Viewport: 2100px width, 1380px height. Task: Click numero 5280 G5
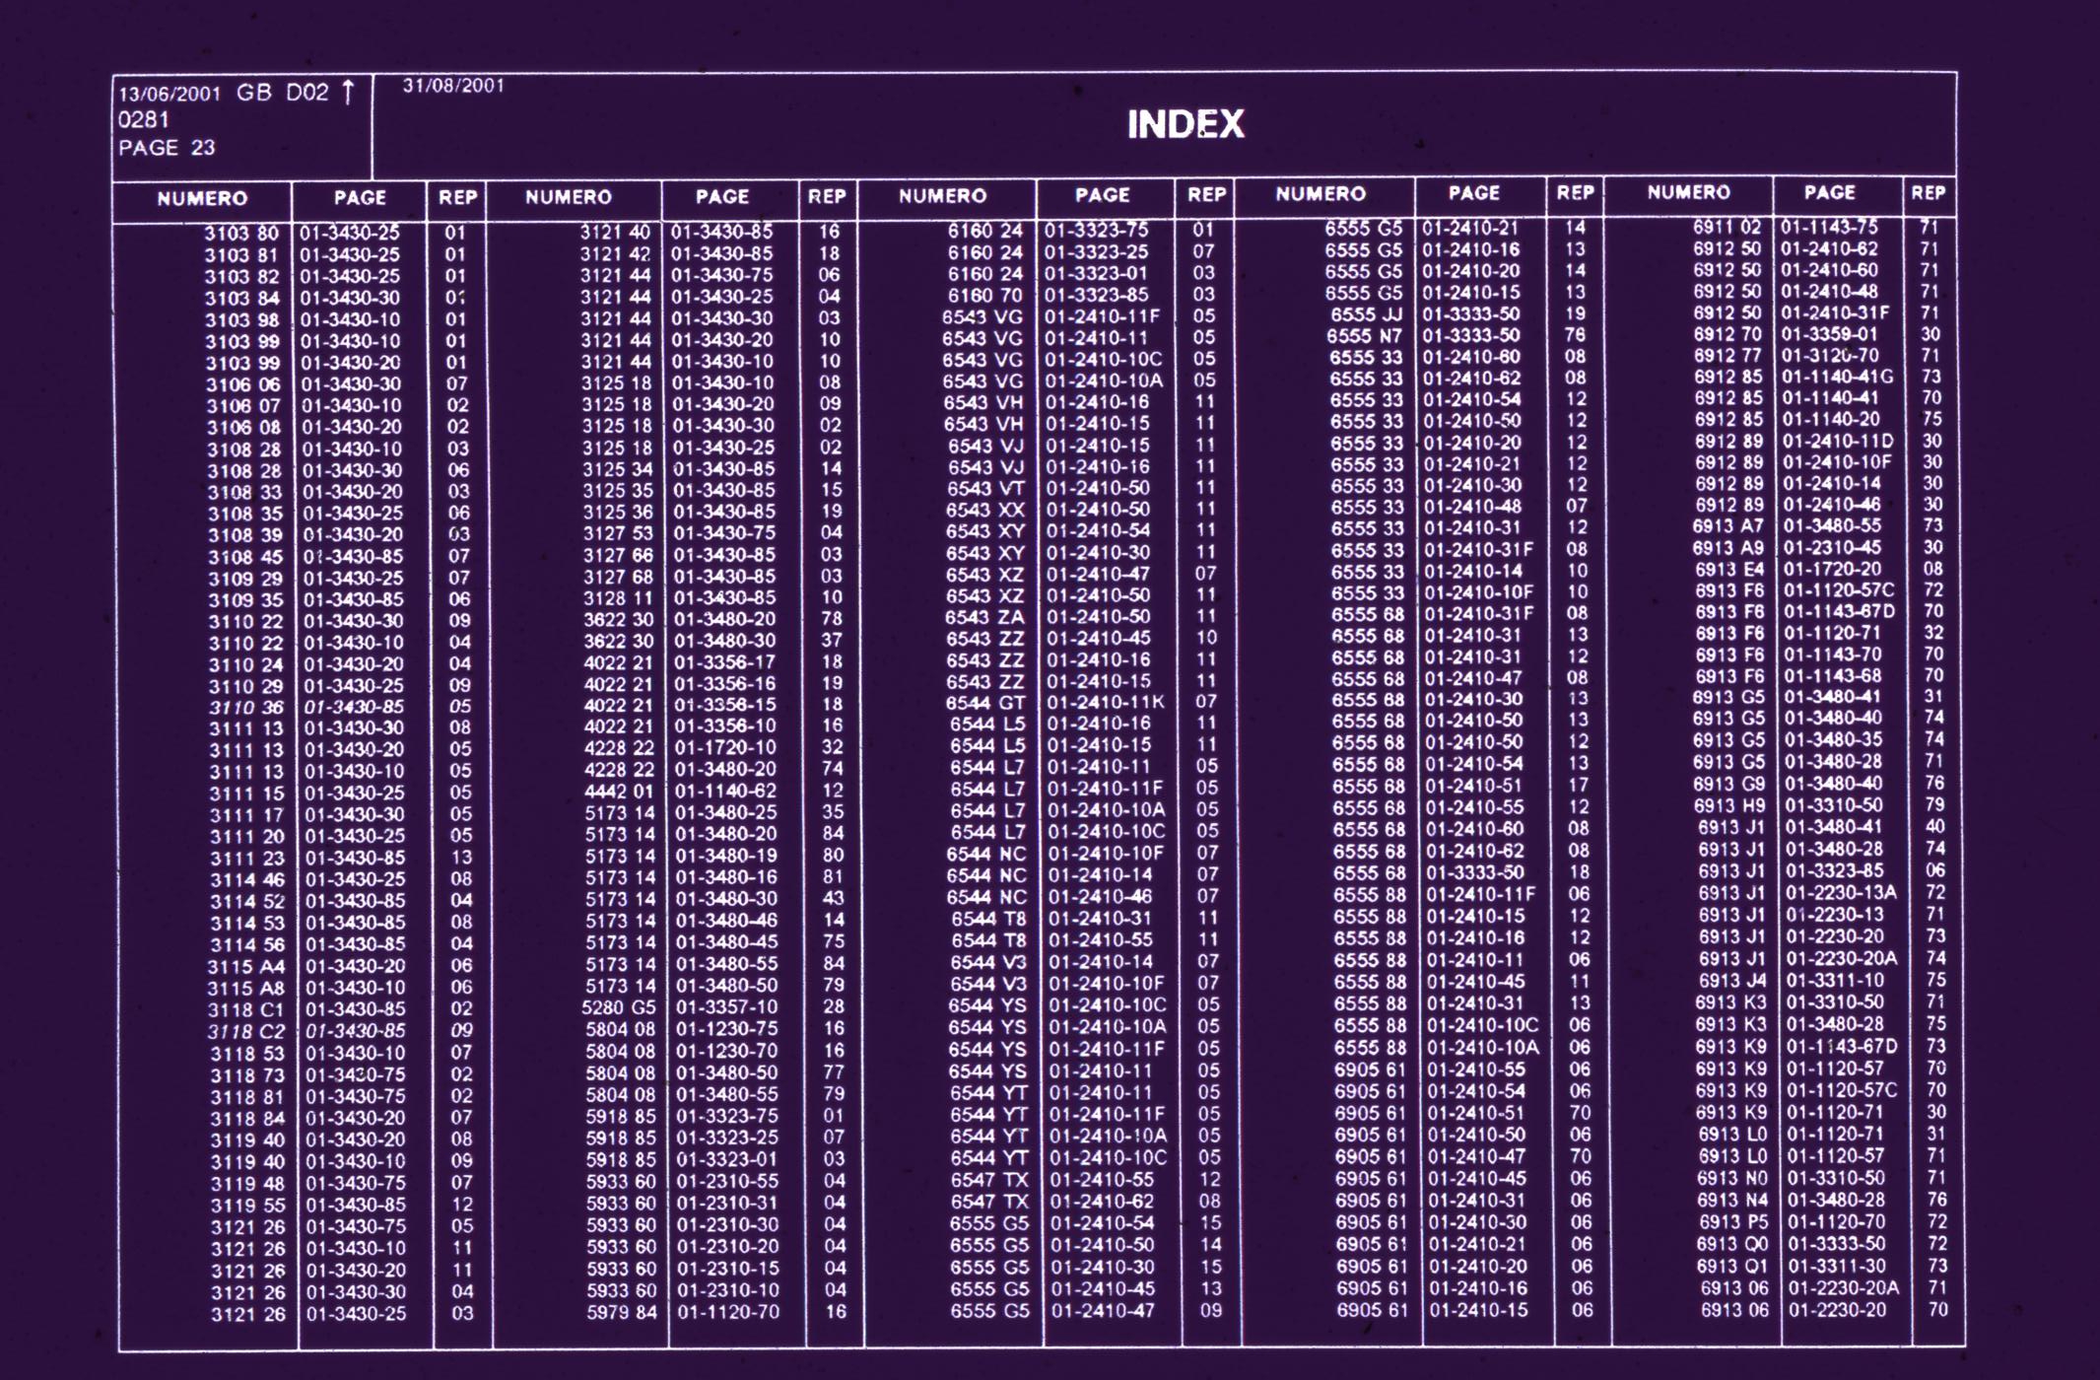(x=619, y=1007)
